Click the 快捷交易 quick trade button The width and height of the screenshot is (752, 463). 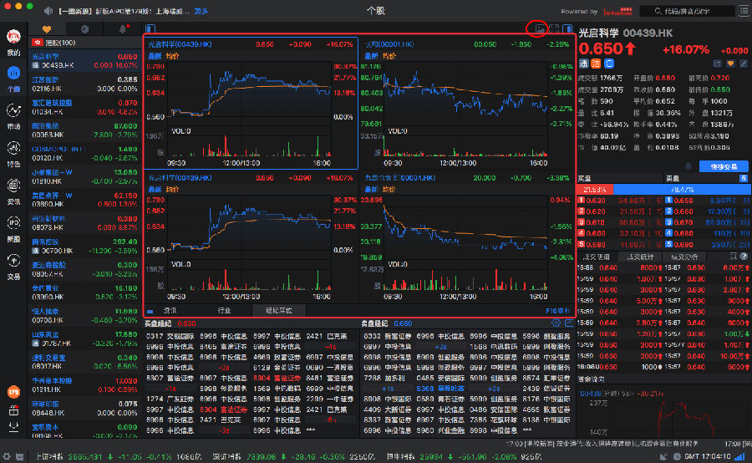pyautogui.click(x=724, y=166)
